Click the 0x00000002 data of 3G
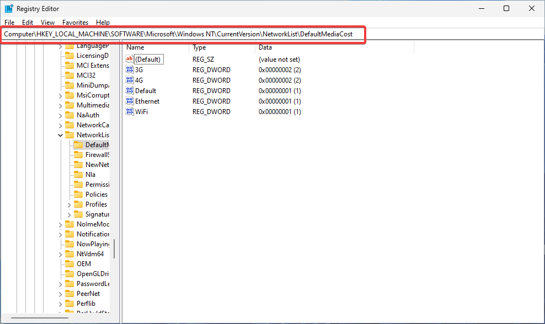This screenshot has width=545, height=324. (280, 70)
